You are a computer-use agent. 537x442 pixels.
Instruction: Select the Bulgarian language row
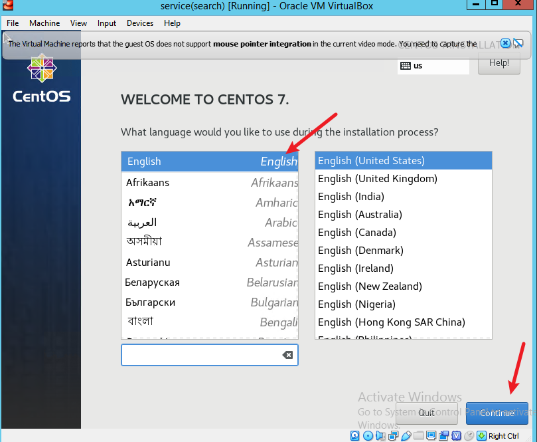pos(210,302)
